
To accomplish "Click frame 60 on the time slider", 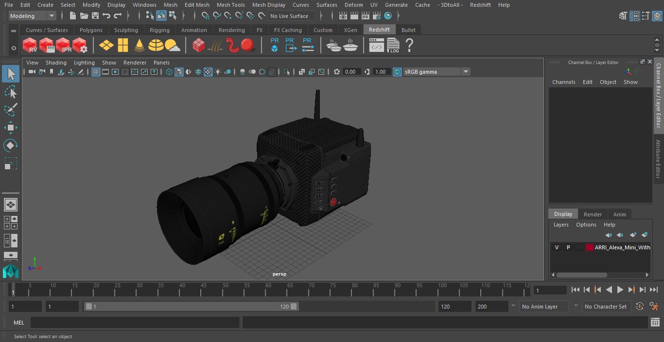I will click(x=268, y=290).
